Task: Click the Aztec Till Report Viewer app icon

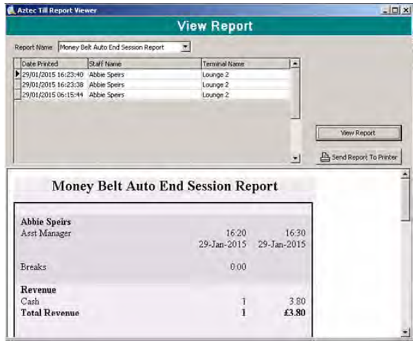Action: 11,10
